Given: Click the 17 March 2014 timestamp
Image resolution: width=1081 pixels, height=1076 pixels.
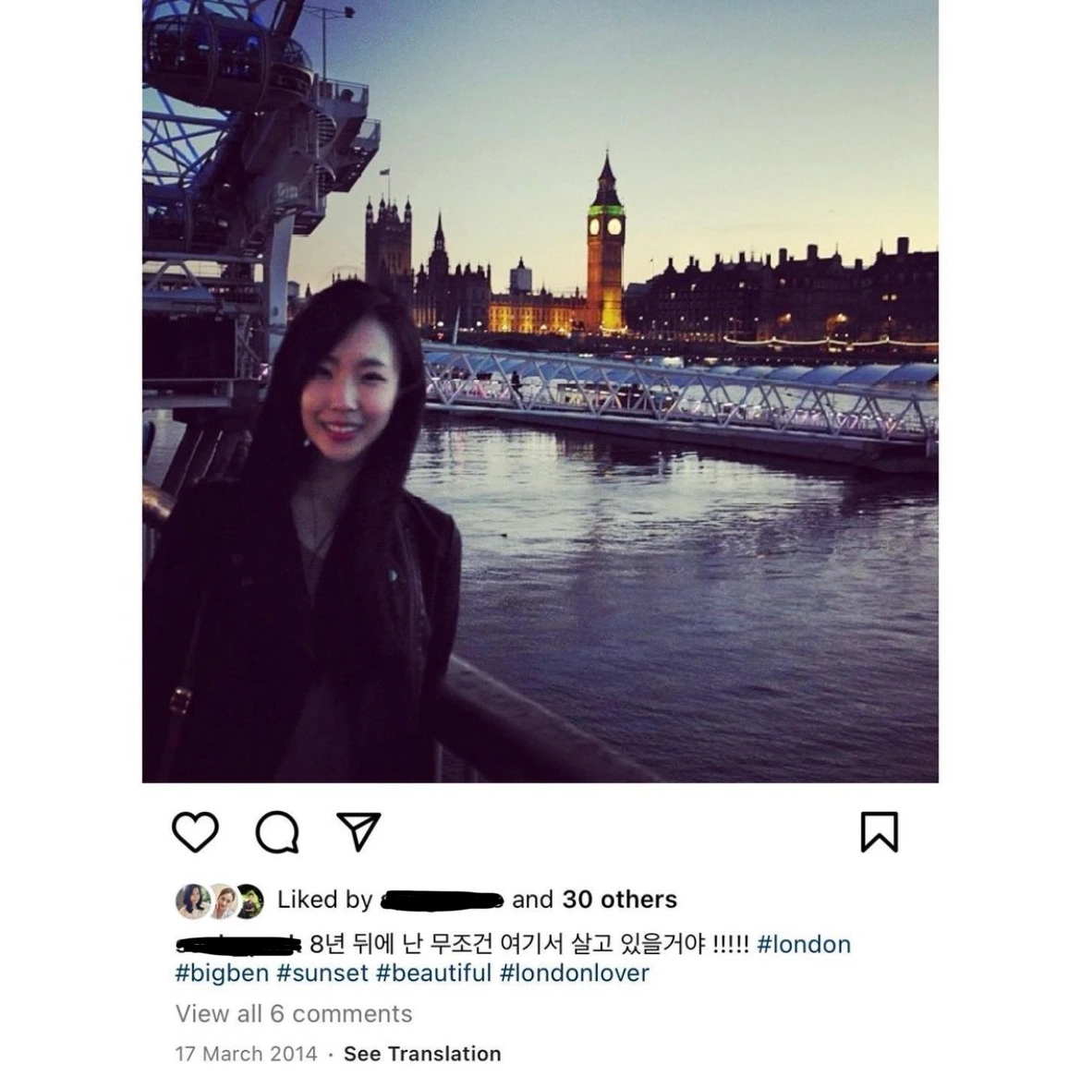Looking at the screenshot, I should pyautogui.click(x=246, y=1053).
